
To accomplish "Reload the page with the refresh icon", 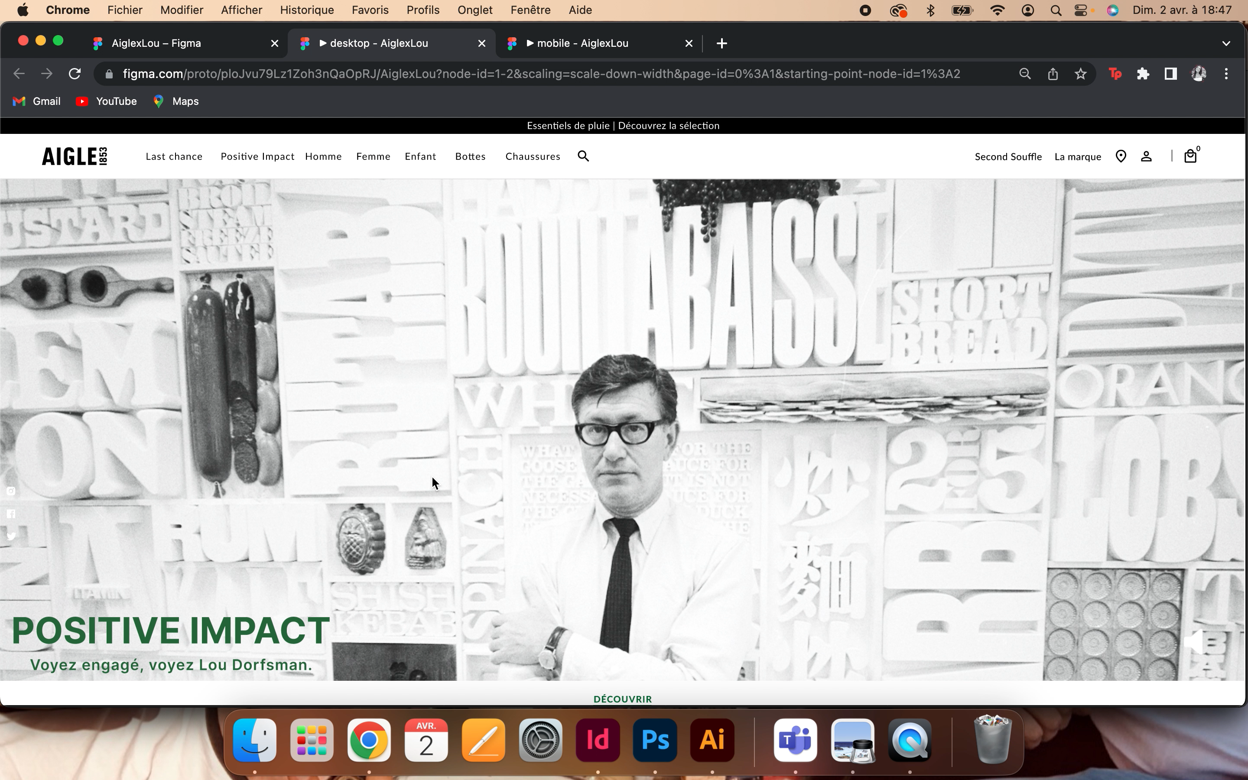I will 75,74.
